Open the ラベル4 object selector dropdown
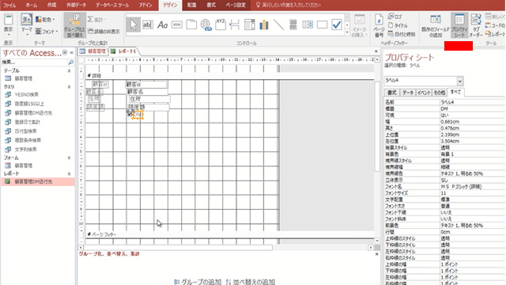 coord(460,81)
